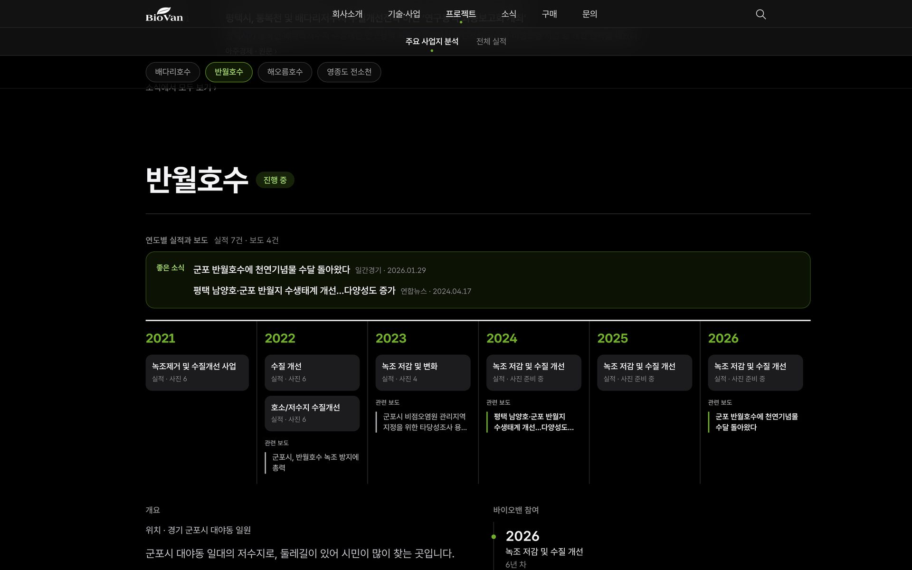Click 연합뉴스 · 2024.04.17 source text
Image resolution: width=912 pixels, height=570 pixels.
tap(436, 291)
